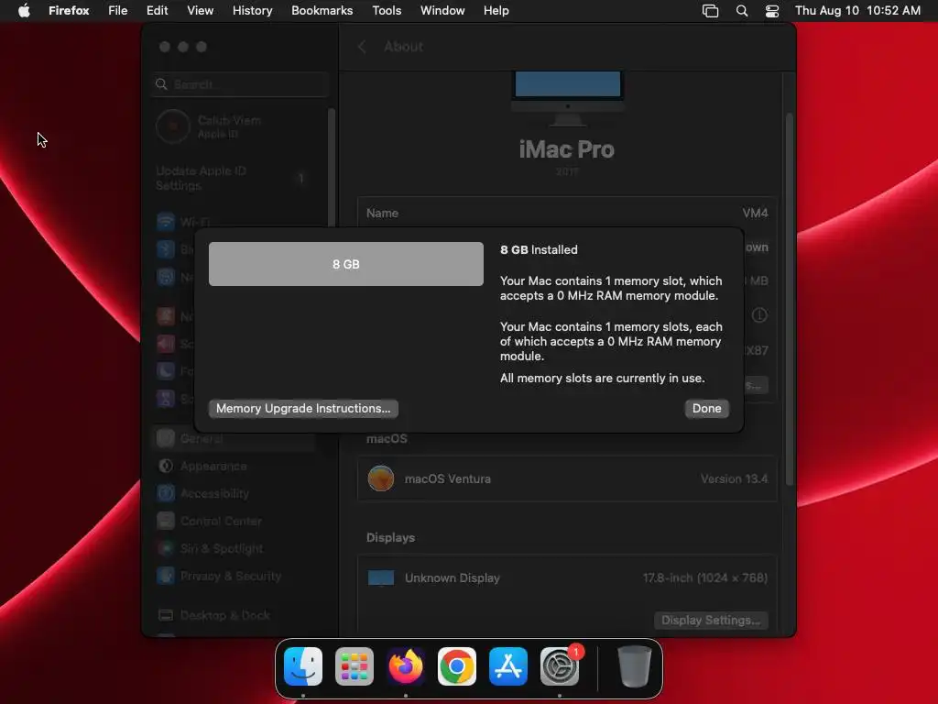Open the Window menu
This screenshot has width=938, height=704.
442,11
